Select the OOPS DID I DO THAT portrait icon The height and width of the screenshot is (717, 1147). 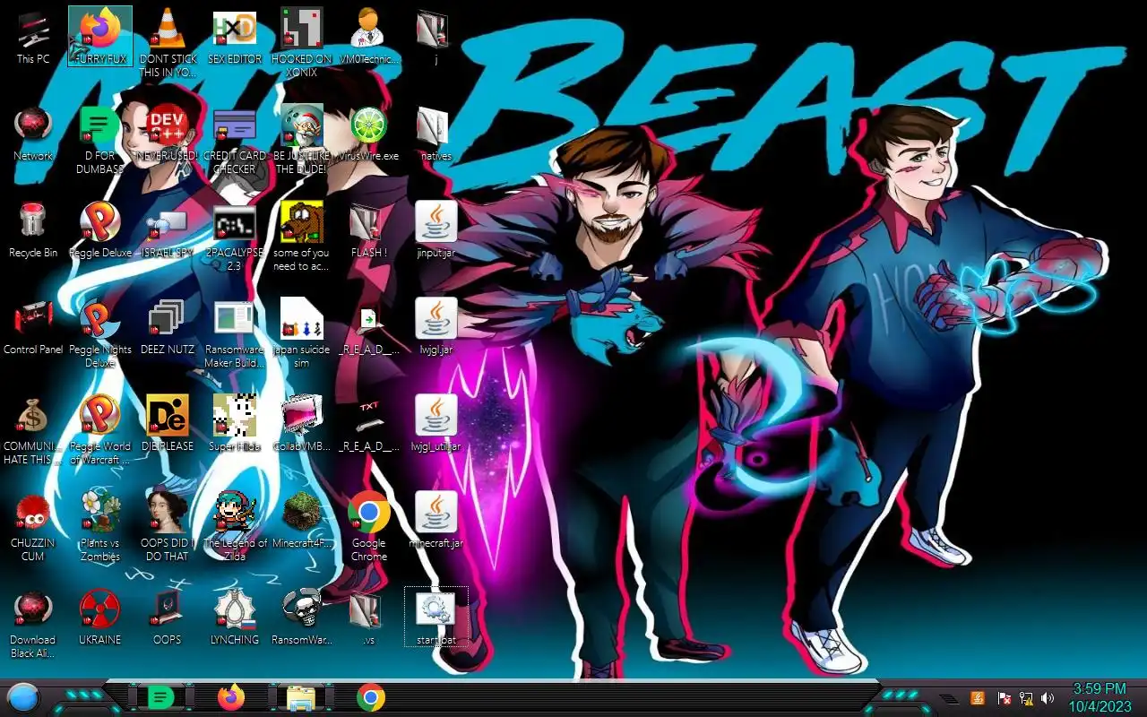[x=168, y=527]
